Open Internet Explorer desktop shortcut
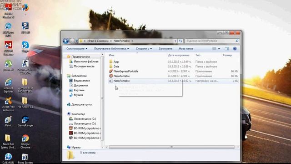 (x=8, y=85)
